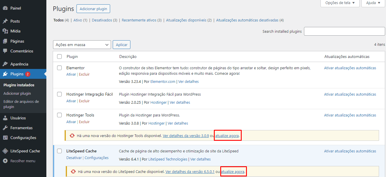Screen dimensions: 386x177
Task: Activate the Elementor plugin
Action: coord(71,74)
